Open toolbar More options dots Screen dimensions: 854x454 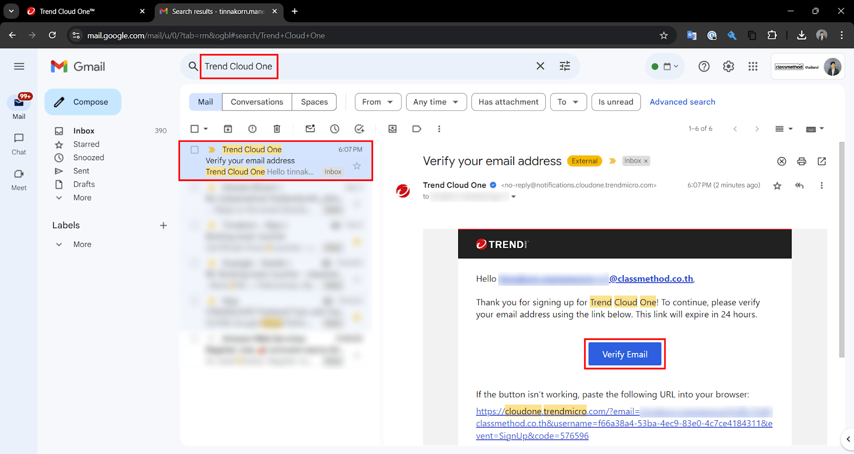(x=439, y=129)
